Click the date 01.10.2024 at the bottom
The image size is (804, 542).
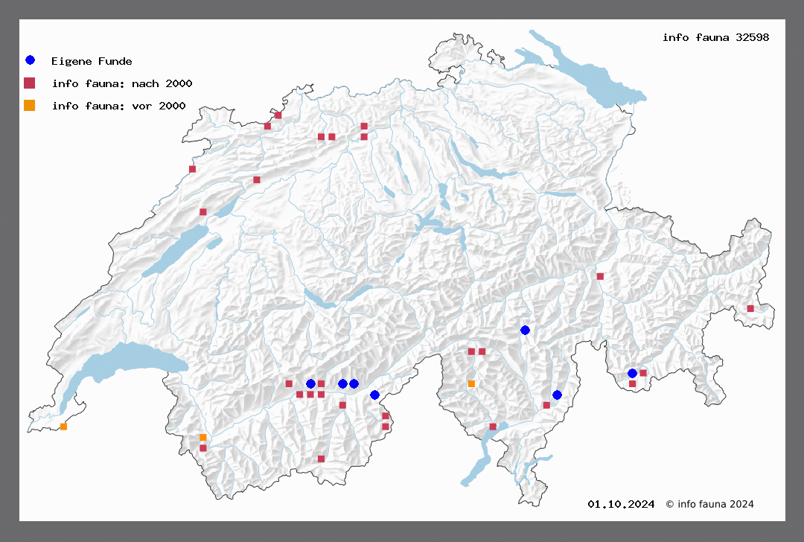[x=621, y=504]
